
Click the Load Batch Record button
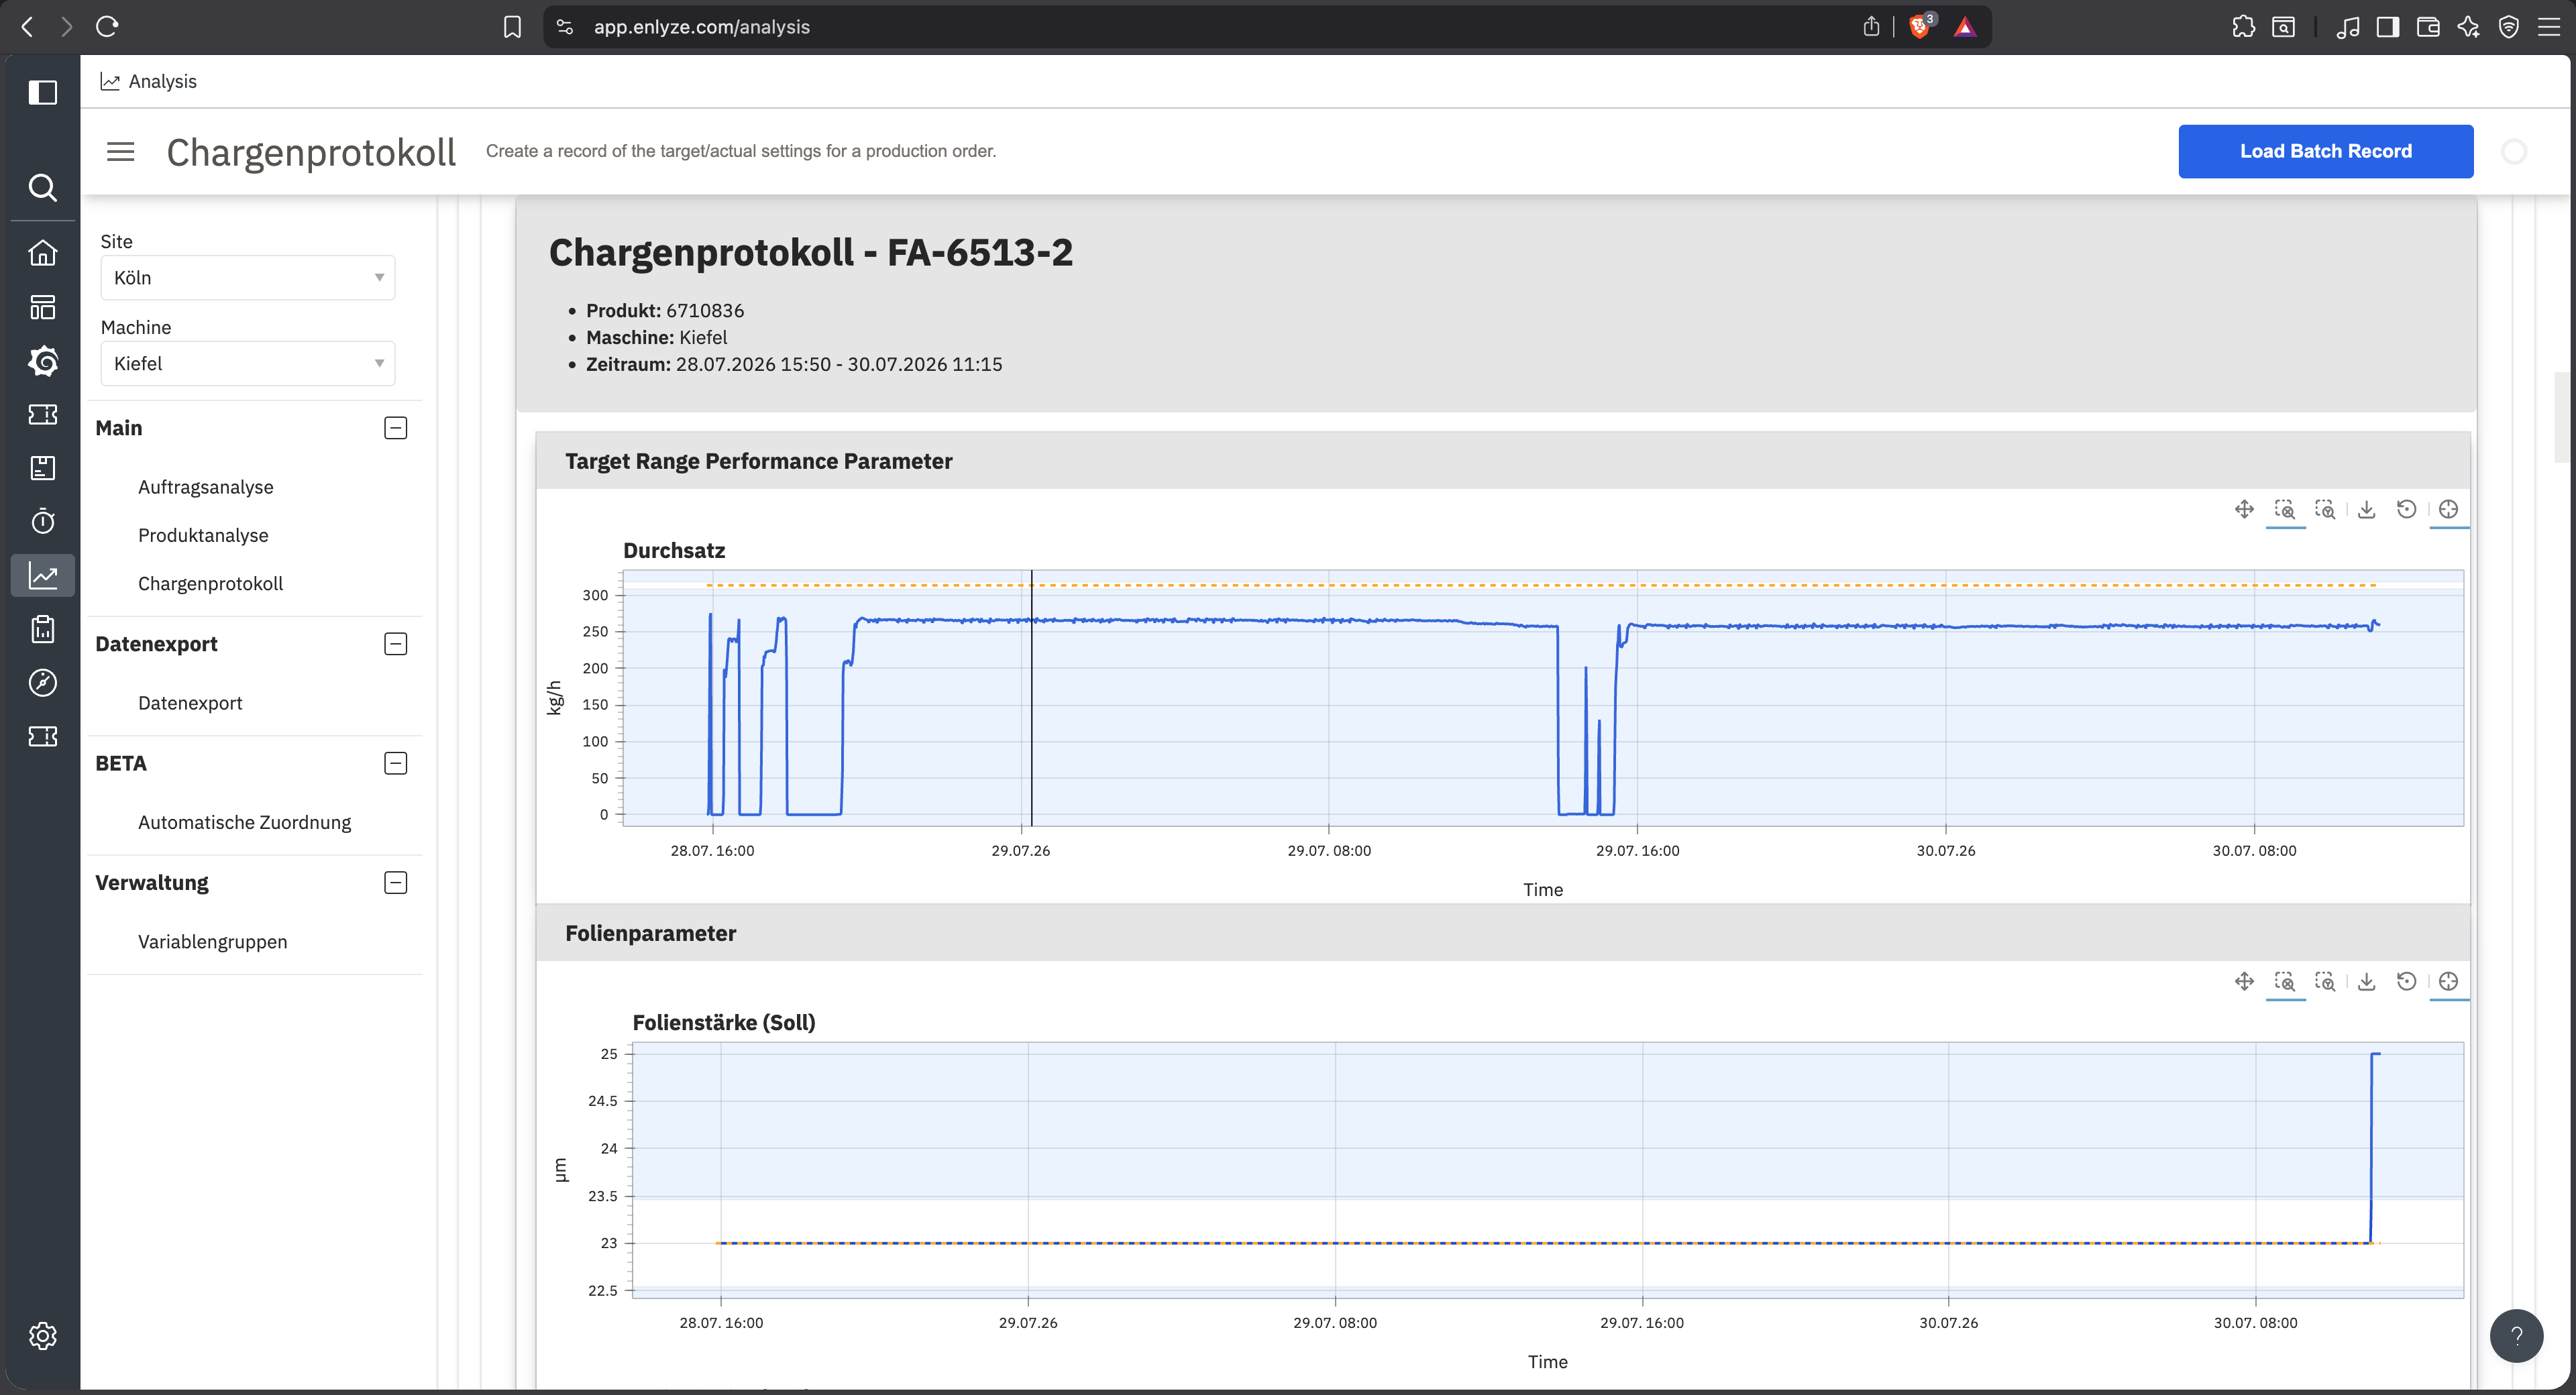click(x=2326, y=151)
